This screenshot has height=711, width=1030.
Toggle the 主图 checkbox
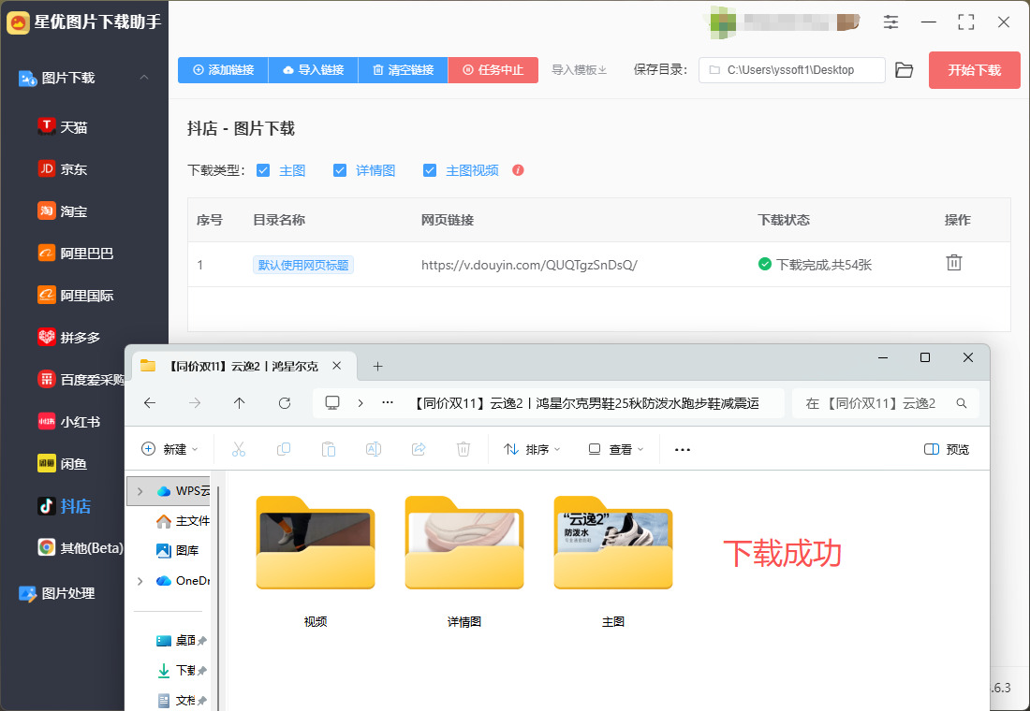click(263, 170)
